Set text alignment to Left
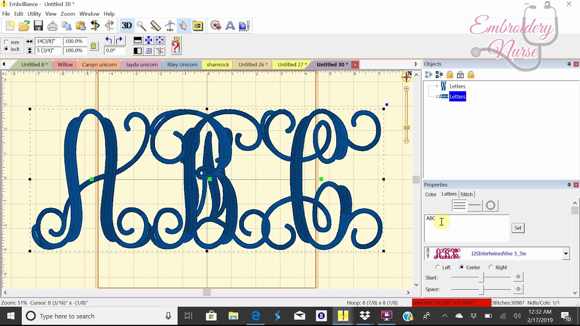The height and width of the screenshot is (326, 580). 443,268
